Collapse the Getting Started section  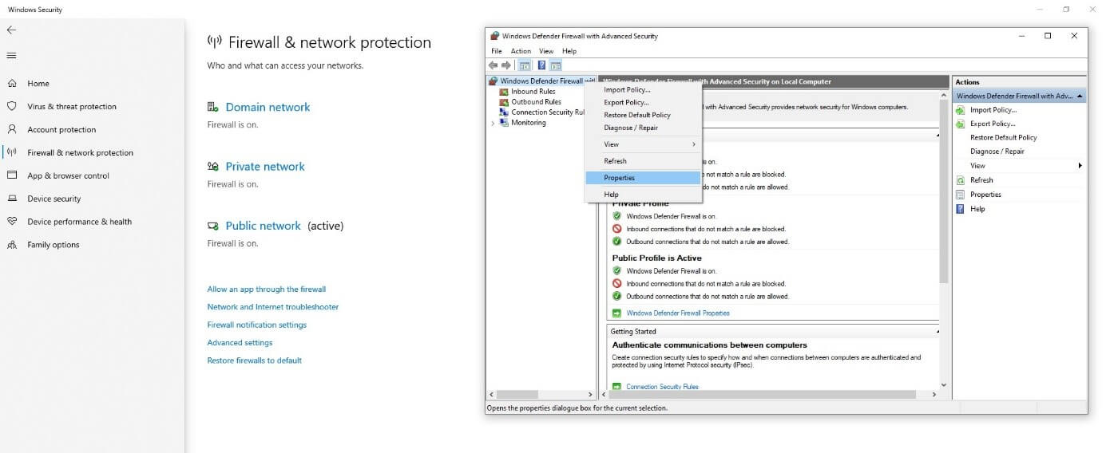click(936, 331)
